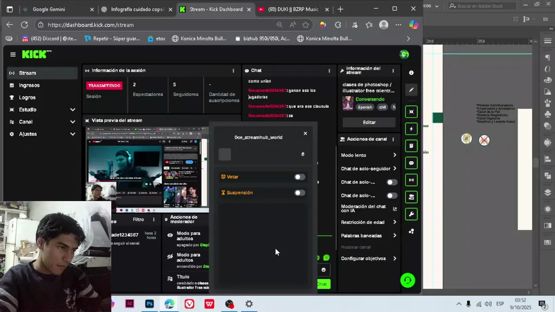Image resolution: width=555 pixels, height=312 pixels.
Task: Close the 0ce_streamhub_world user popup
Action: (x=305, y=133)
